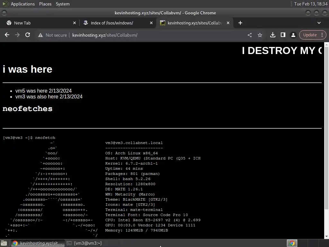Screen dimensions: 329x247
Task: Click the "[vm3@vm3 ~]$ neofetch" prompt line
Action: click(29, 138)
